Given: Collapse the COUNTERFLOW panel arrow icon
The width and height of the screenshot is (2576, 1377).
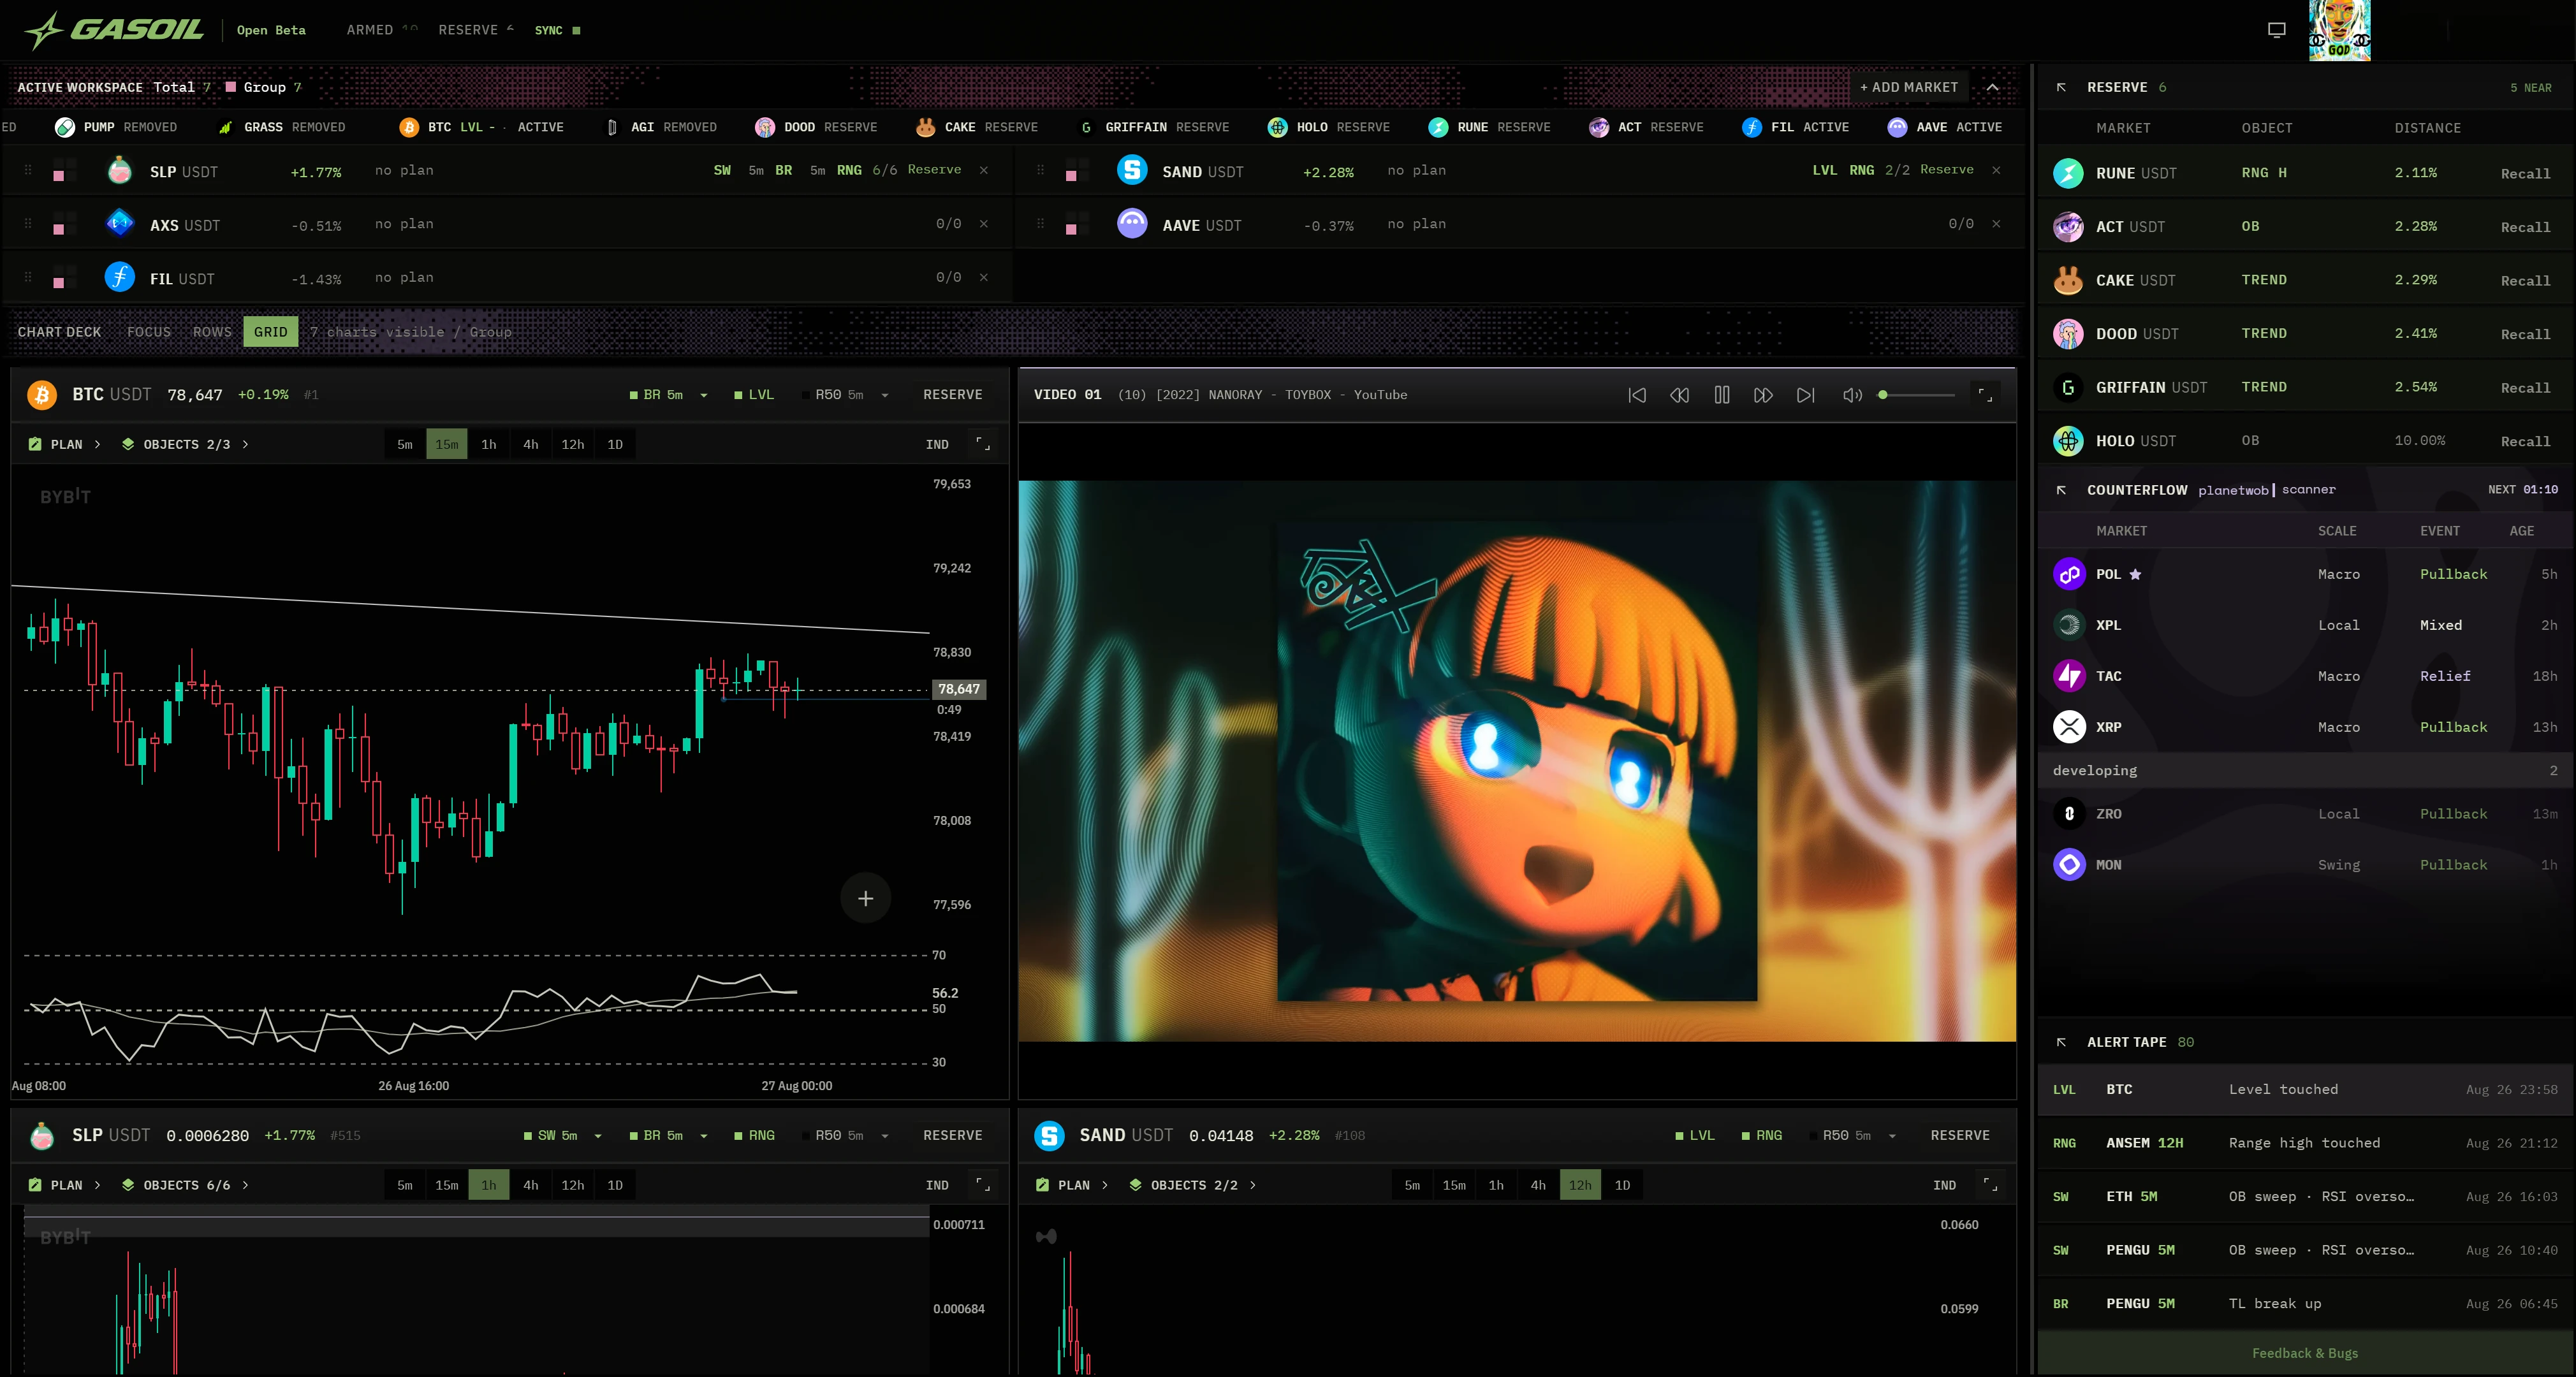Looking at the screenshot, I should click(x=2061, y=490).
